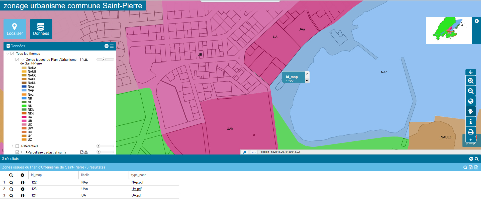The height and width of the screenshot is (200, 481).
Task: Show info for result row 123
Action: click(x=23, y=189)
